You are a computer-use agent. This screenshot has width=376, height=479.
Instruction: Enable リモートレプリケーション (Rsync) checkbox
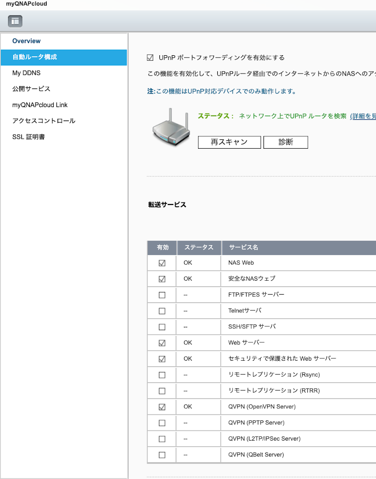click(x=162, y=375)
